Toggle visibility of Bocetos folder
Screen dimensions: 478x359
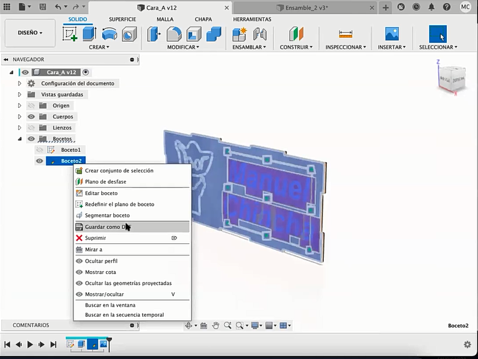click(x=31, y=139)
